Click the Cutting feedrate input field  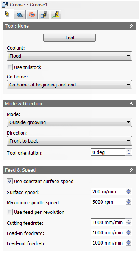pos(108,223)
